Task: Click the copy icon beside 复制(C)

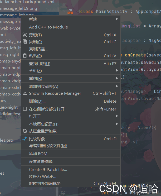Action: click(25, 42)
